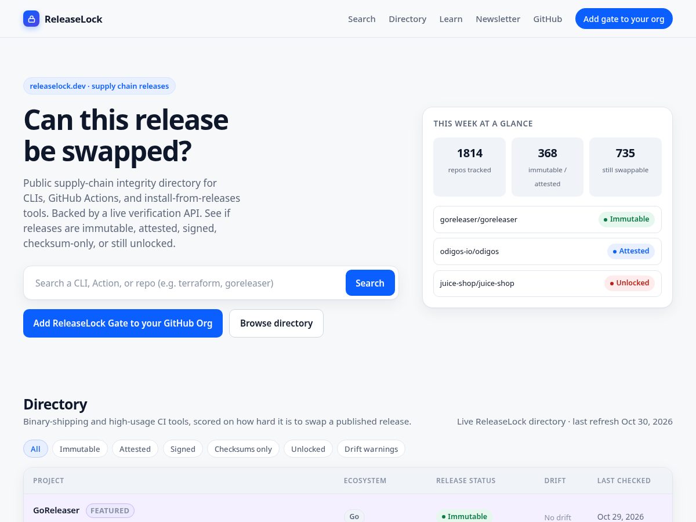Click the Attested badge for odigos-io/odigos
The image size is (696, 522).
631,251
